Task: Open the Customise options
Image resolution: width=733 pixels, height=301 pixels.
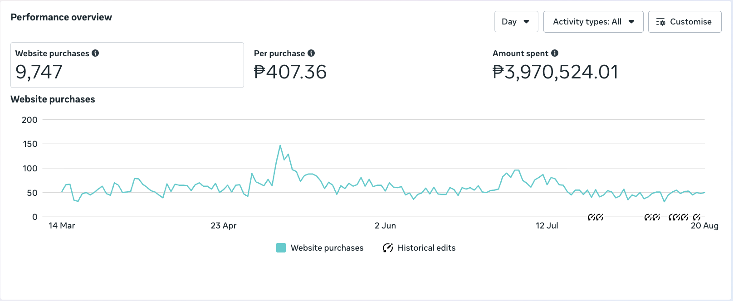Action: click(684, 22)
